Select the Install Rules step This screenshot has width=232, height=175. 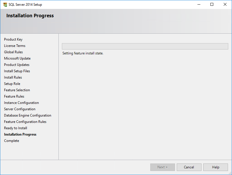(13, 77)
